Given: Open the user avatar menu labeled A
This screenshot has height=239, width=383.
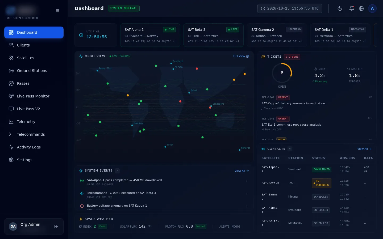Looking at the screenshot, I should click(x=372, y=8).
